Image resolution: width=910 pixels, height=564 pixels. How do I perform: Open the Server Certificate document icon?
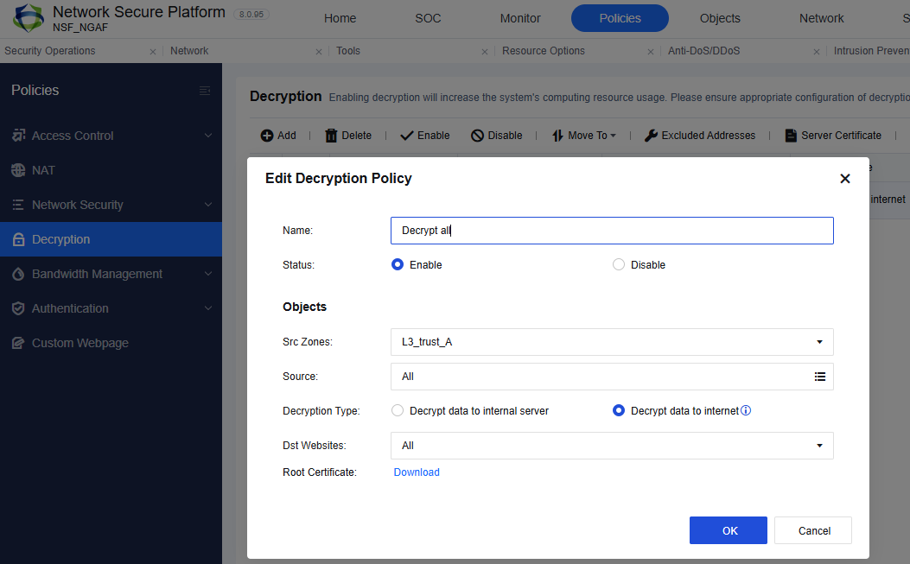[791, 136]
